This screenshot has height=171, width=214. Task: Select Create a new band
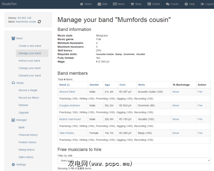[x=30, y=46]
